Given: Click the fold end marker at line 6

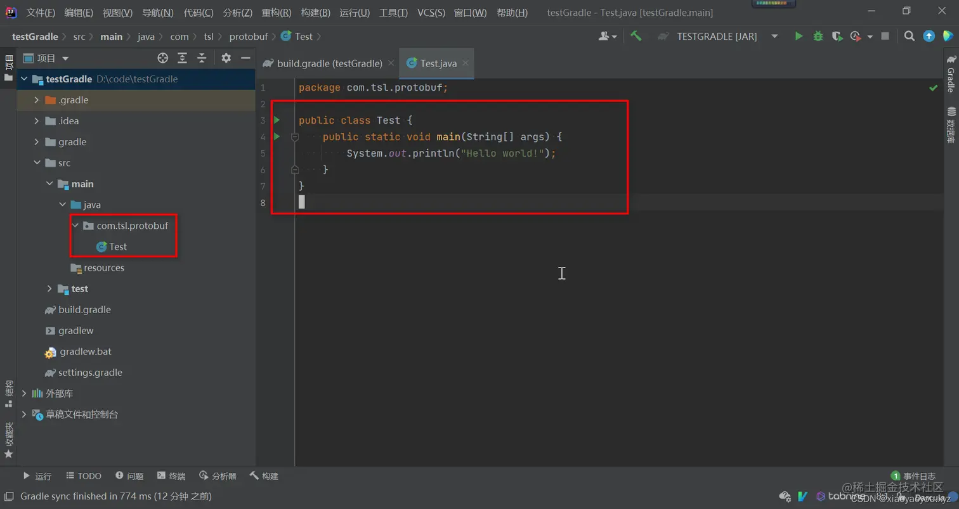Looking at the screenshot, I should click(294, 169).
